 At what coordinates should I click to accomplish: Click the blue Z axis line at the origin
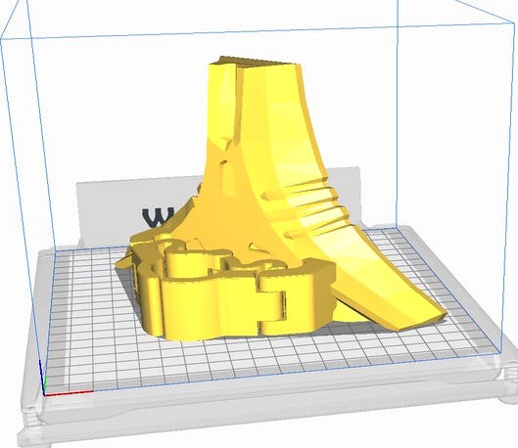click(x=42, y=377)
